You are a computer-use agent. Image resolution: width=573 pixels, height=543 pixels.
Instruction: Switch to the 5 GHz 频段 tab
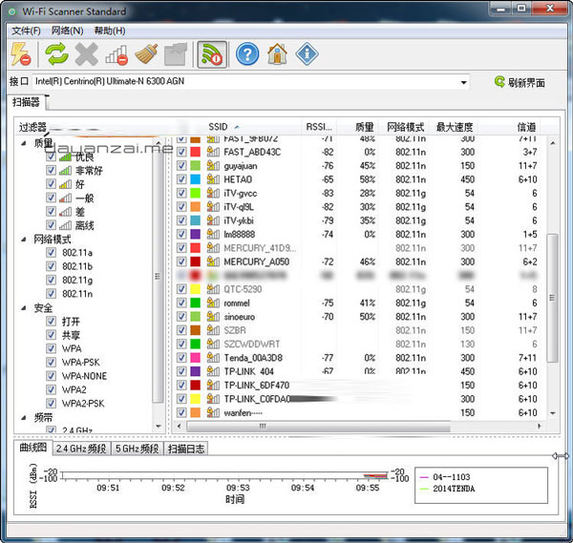point(136,449)
